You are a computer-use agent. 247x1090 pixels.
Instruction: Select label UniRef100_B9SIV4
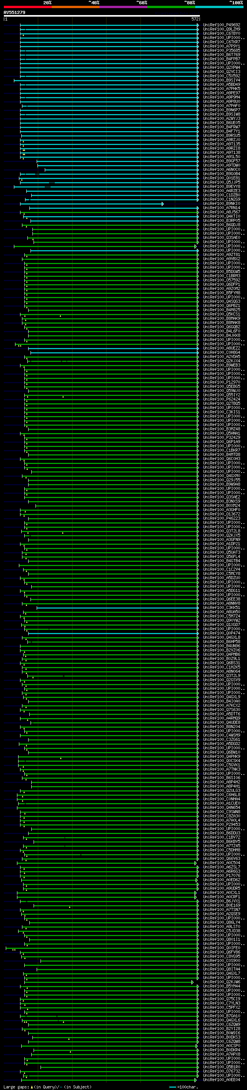pos(222,80)
